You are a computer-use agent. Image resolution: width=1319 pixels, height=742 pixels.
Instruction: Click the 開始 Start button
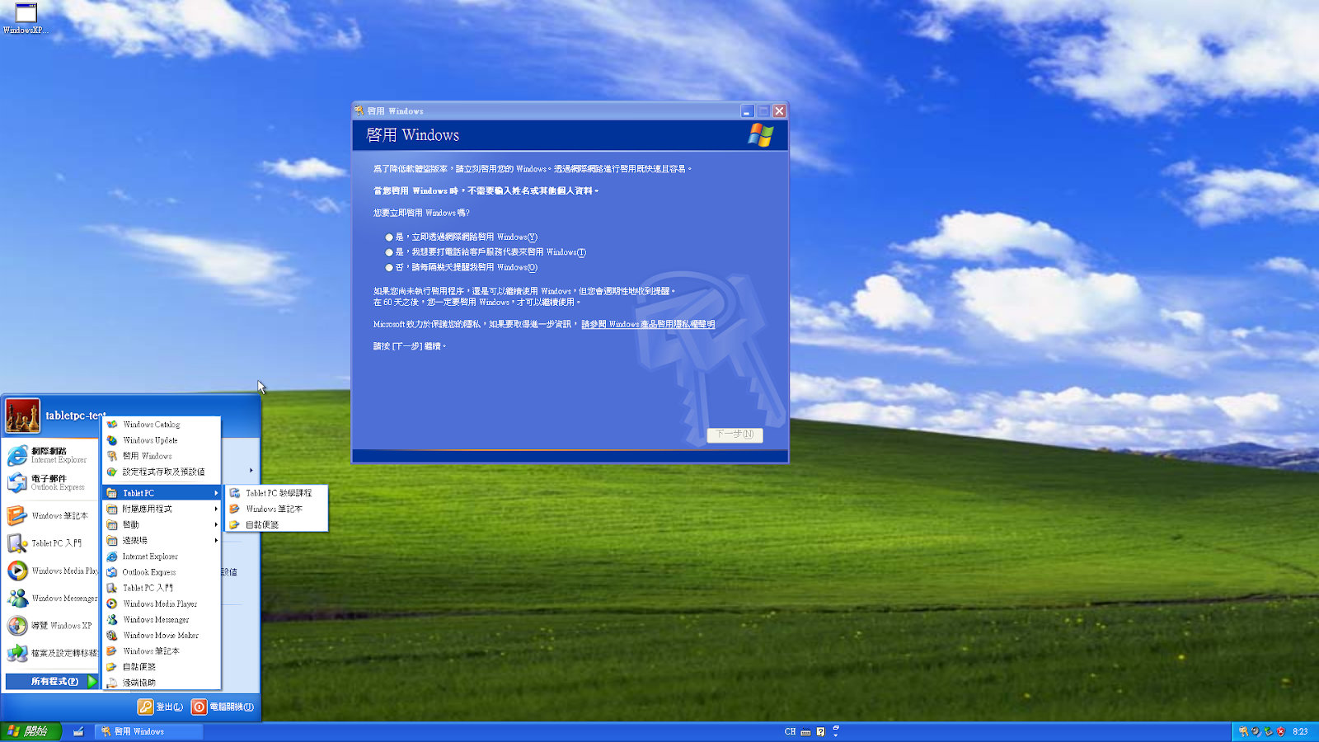click(31, 731)
